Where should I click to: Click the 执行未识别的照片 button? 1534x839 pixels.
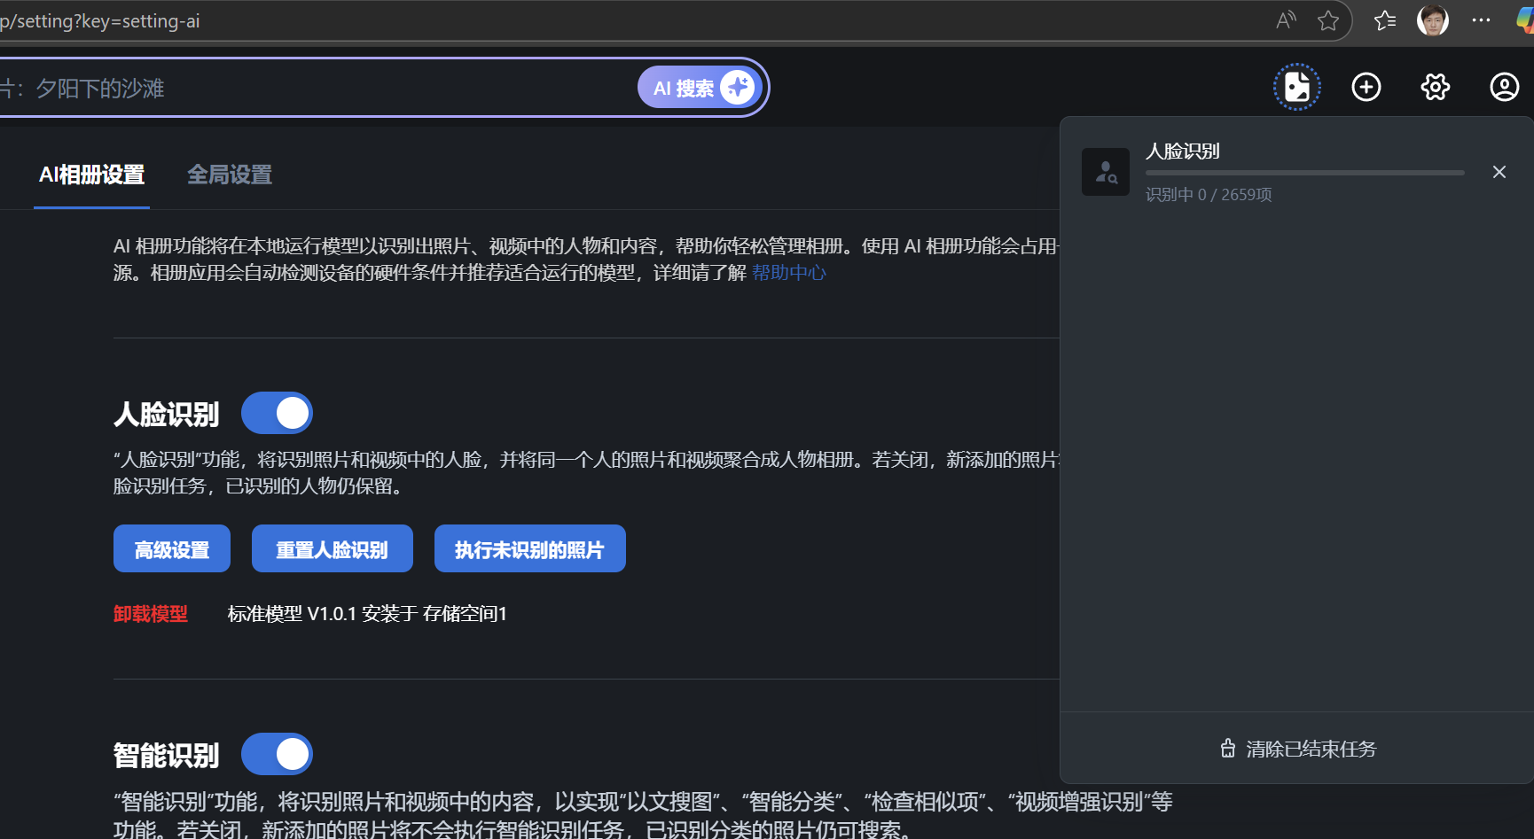[530, 549]
